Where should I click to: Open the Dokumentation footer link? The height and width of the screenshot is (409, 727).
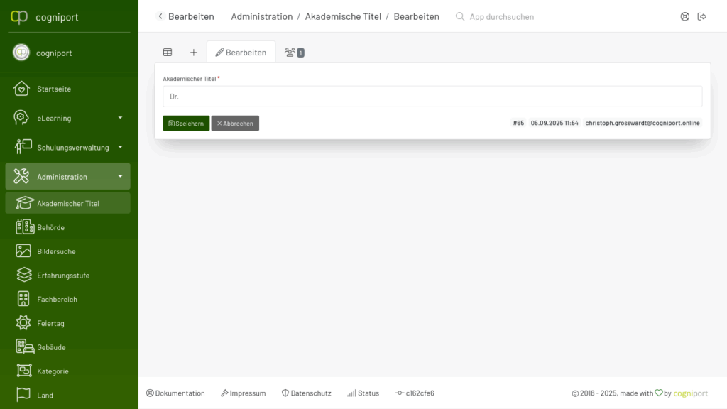pyautogui.click(x=175, y=393)
